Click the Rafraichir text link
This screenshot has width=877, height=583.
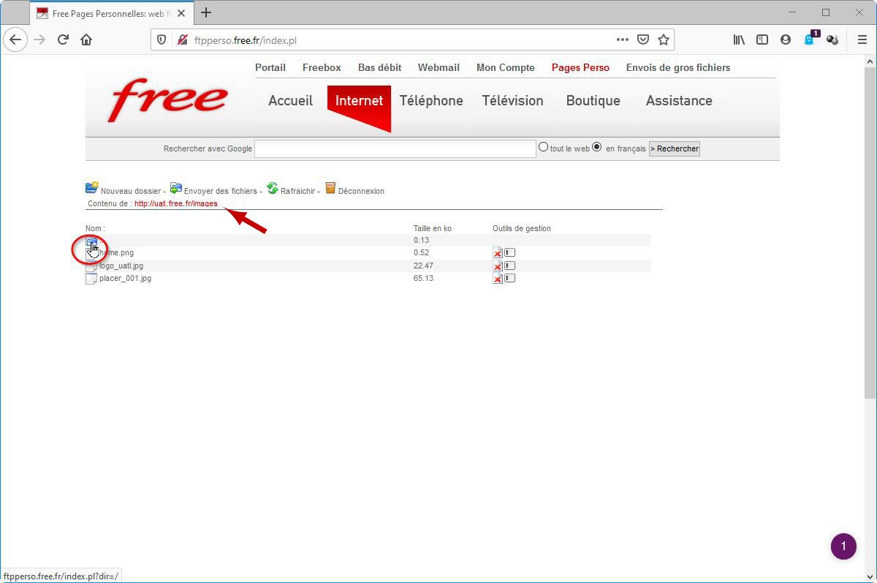click(x=298, y=191)
